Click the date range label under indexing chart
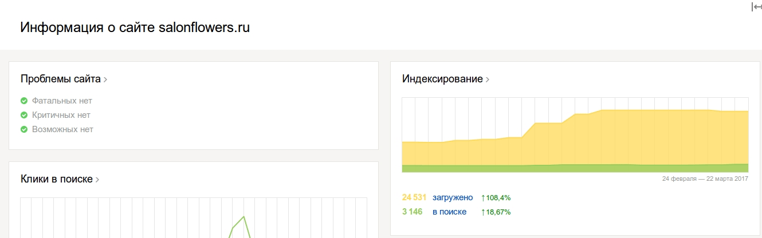 click(x=705, y=178)
